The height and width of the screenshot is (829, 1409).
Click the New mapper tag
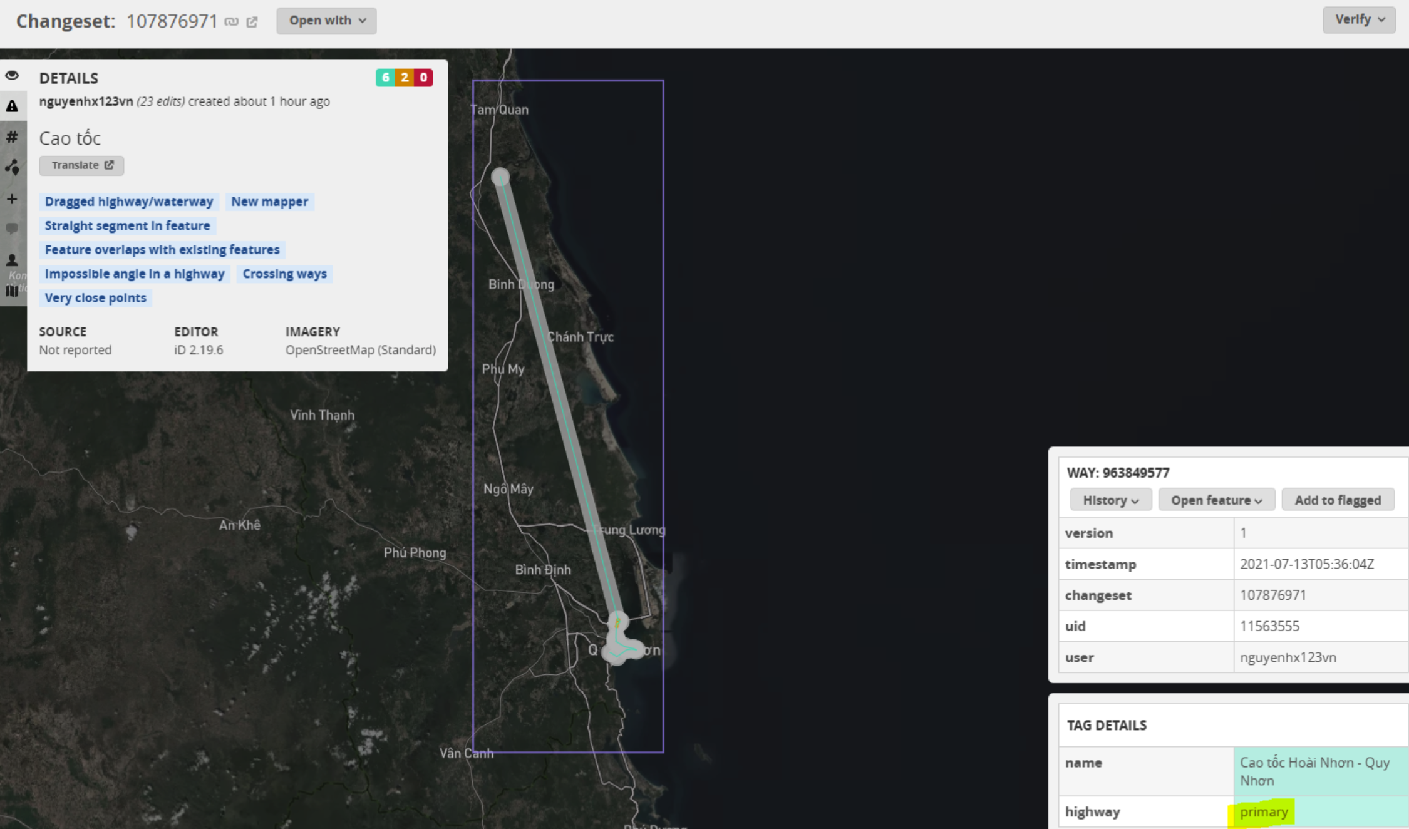point(269,202)
